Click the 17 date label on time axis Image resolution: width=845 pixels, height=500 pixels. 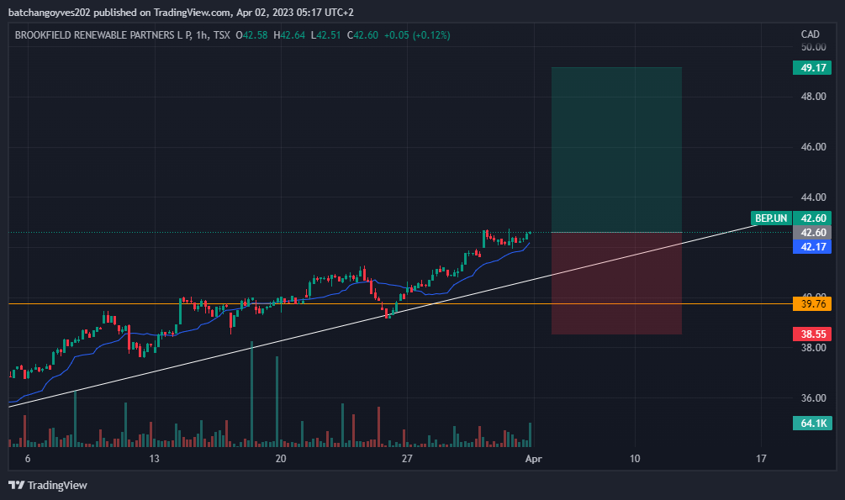(761, 459)
